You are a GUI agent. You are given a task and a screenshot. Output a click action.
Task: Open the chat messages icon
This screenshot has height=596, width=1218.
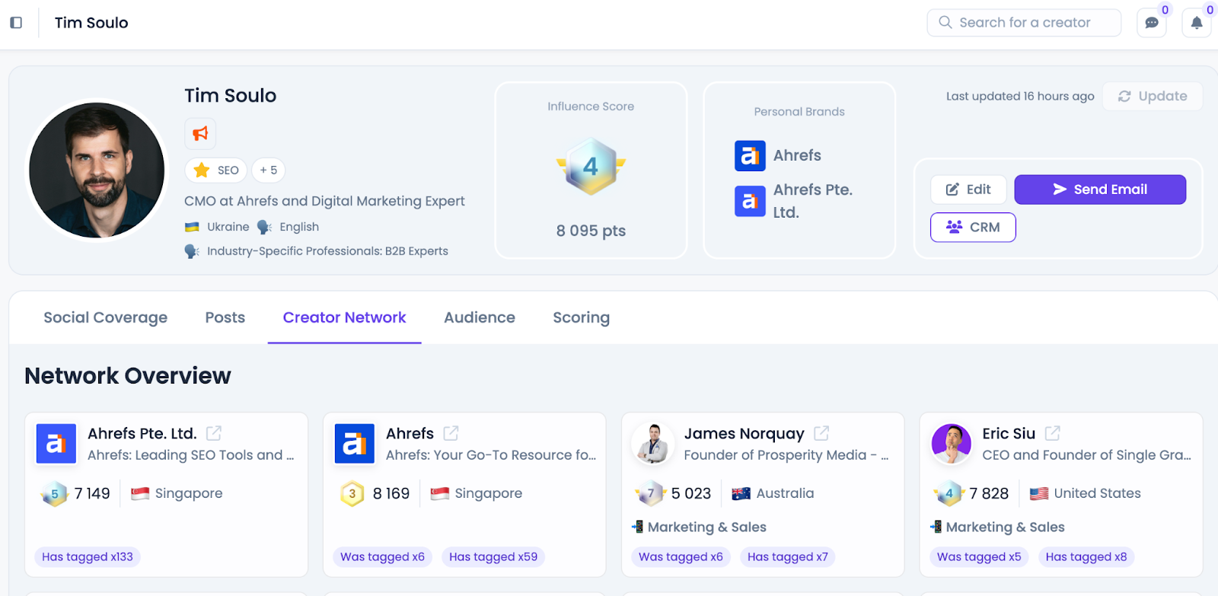1152,23
